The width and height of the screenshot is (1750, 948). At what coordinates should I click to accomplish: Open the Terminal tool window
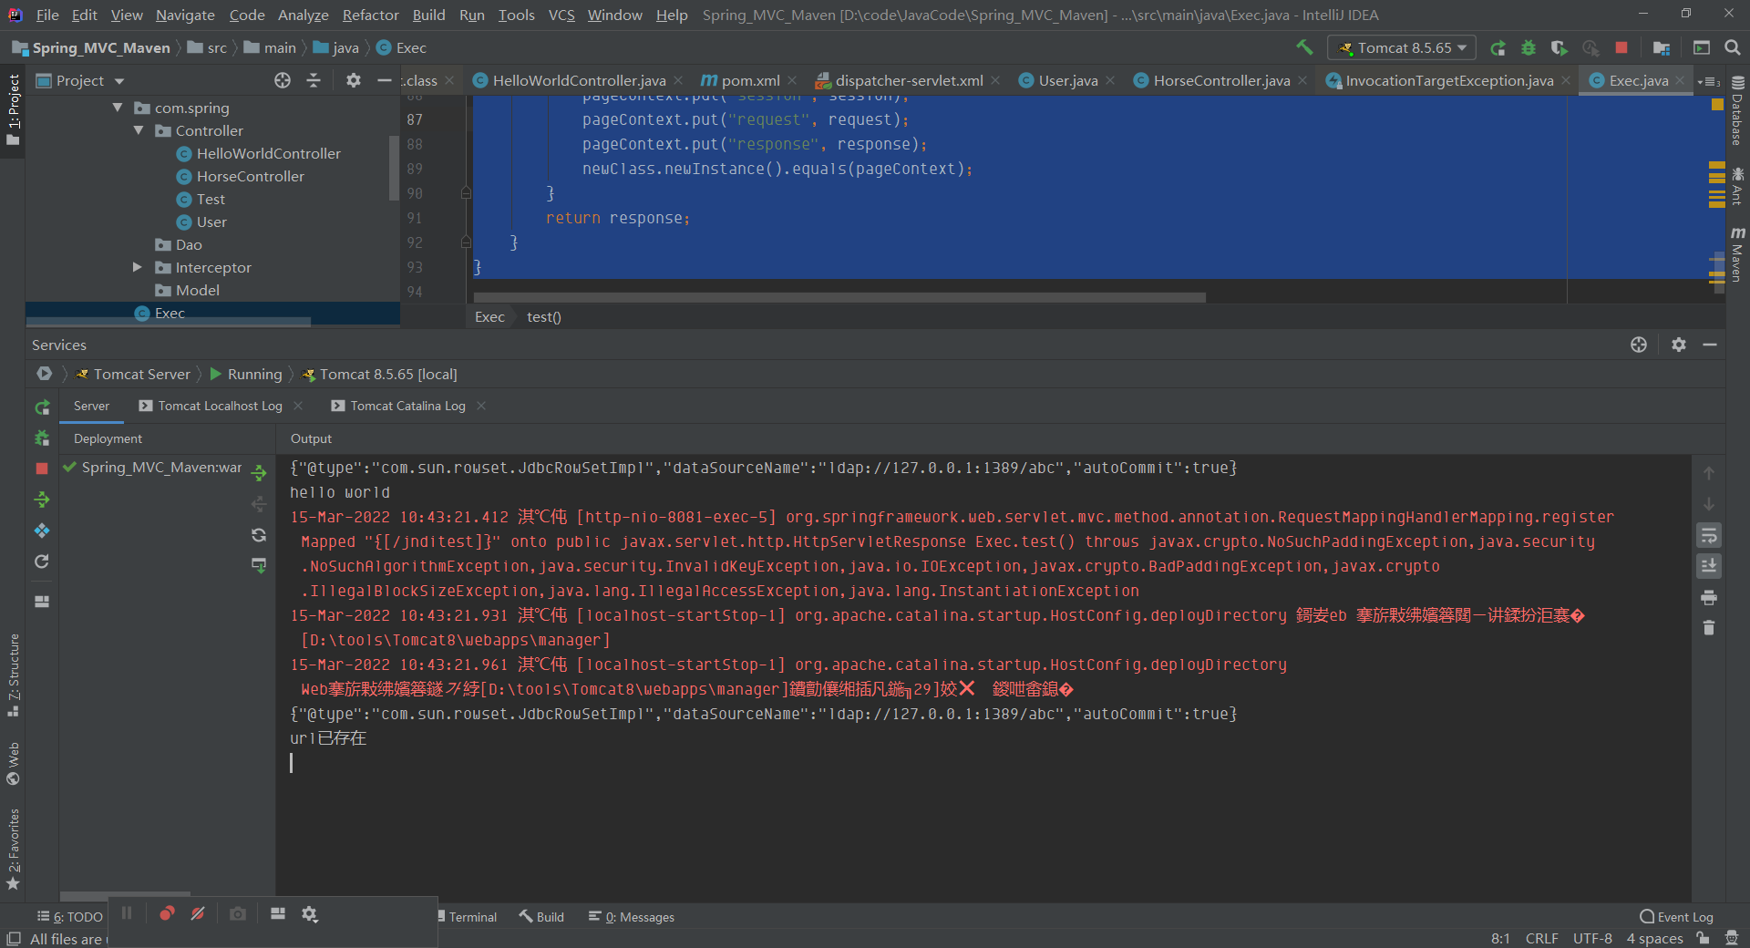point(472,917)
